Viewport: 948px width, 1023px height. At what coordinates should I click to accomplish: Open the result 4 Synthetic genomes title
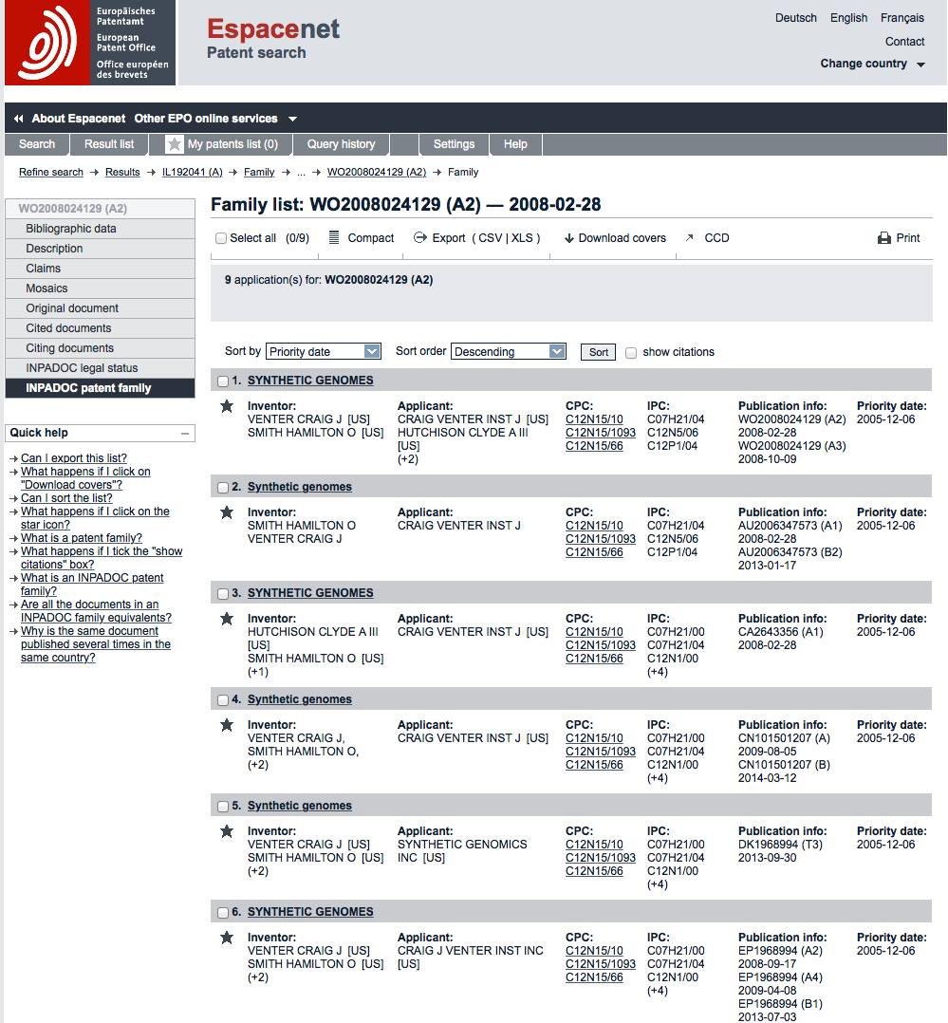click(300, 699)
